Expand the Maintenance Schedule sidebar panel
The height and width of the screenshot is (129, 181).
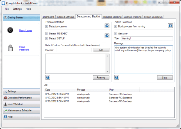(x=22, y=110)
